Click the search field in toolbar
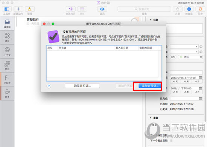This screenshot has height=147, width=207. (144, 9)
